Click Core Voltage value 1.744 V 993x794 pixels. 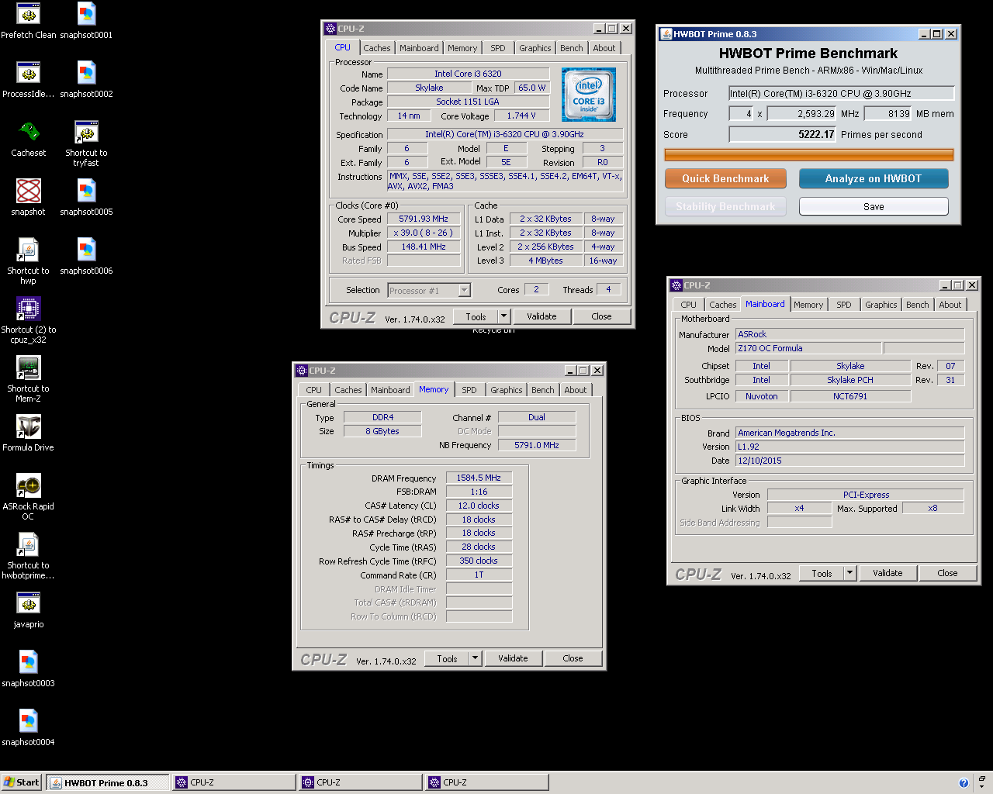pyautogui.click(x=521, y=116)
